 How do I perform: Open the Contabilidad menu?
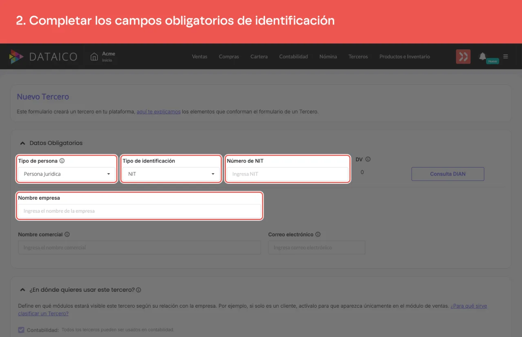[294, 57]
